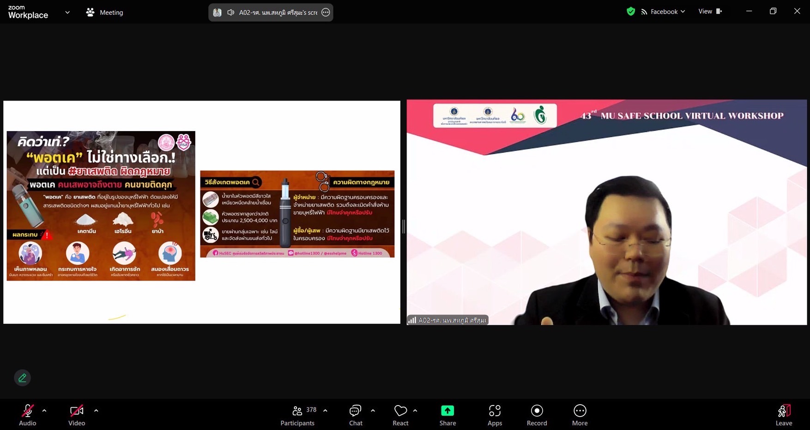The image size is (810, 430).
Task: Expand video settings arrow next to Video
Action: pyautogui.click(x=96, y=410)
